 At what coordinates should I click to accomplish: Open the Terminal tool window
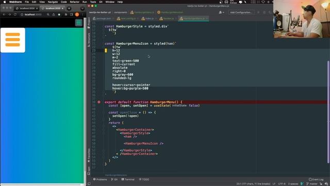coord(128,179)
